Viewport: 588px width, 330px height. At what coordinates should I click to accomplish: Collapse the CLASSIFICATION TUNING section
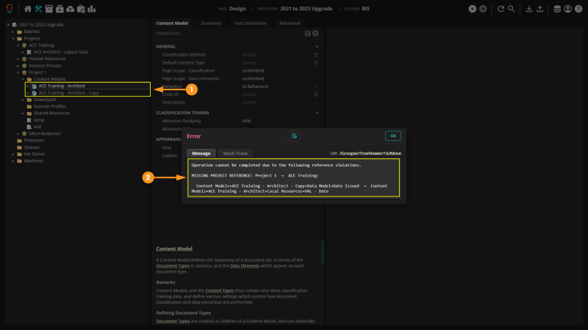click(317, 113)
